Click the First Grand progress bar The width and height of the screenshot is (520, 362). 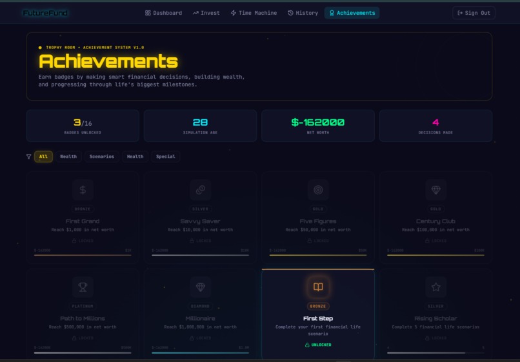[x=83, y=255]
